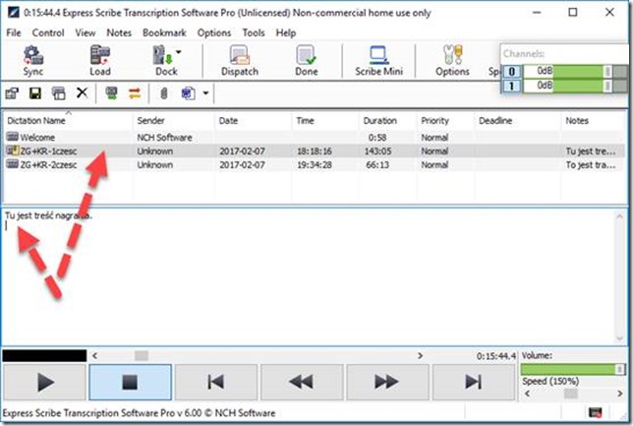This screenshot has width=633, height=426.
Task: Open the Bookmark menu
Action: (164, 32)
